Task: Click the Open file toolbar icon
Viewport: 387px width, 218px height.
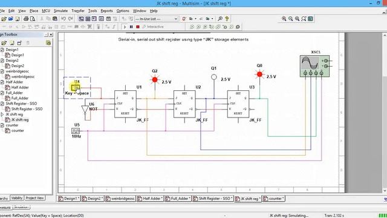Action: tap(4, 19)
